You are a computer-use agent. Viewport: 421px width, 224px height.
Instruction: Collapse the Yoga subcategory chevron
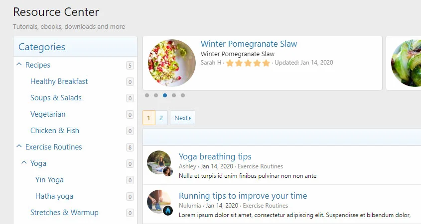[24, 163]
